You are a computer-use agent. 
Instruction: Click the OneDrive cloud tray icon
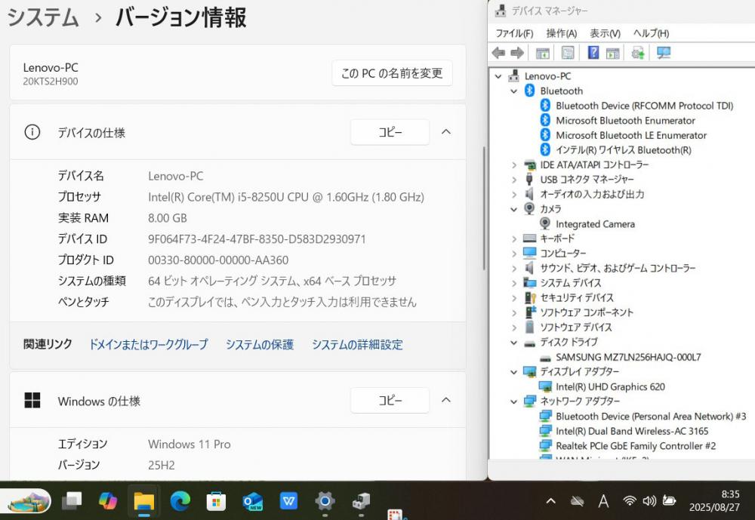click(577, 501)
